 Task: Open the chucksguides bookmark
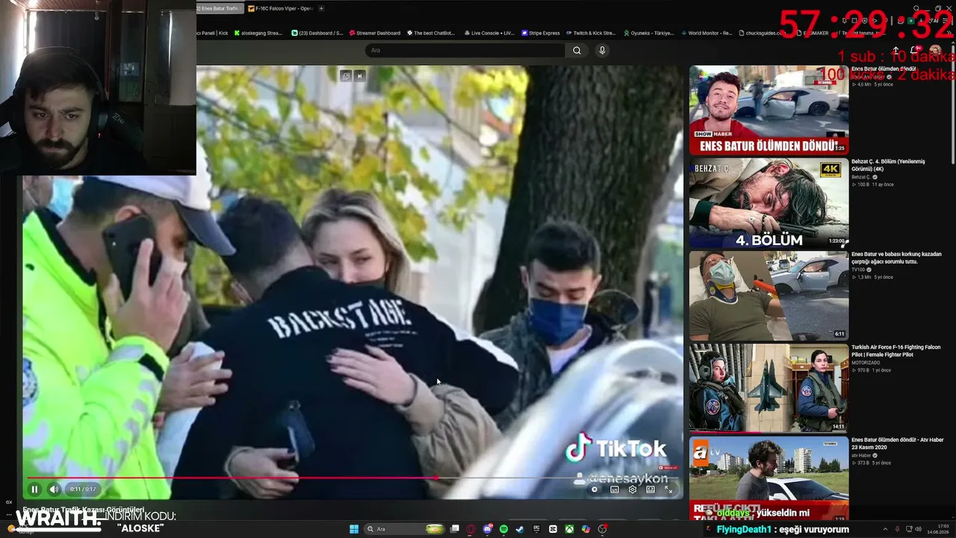point(761,33)
